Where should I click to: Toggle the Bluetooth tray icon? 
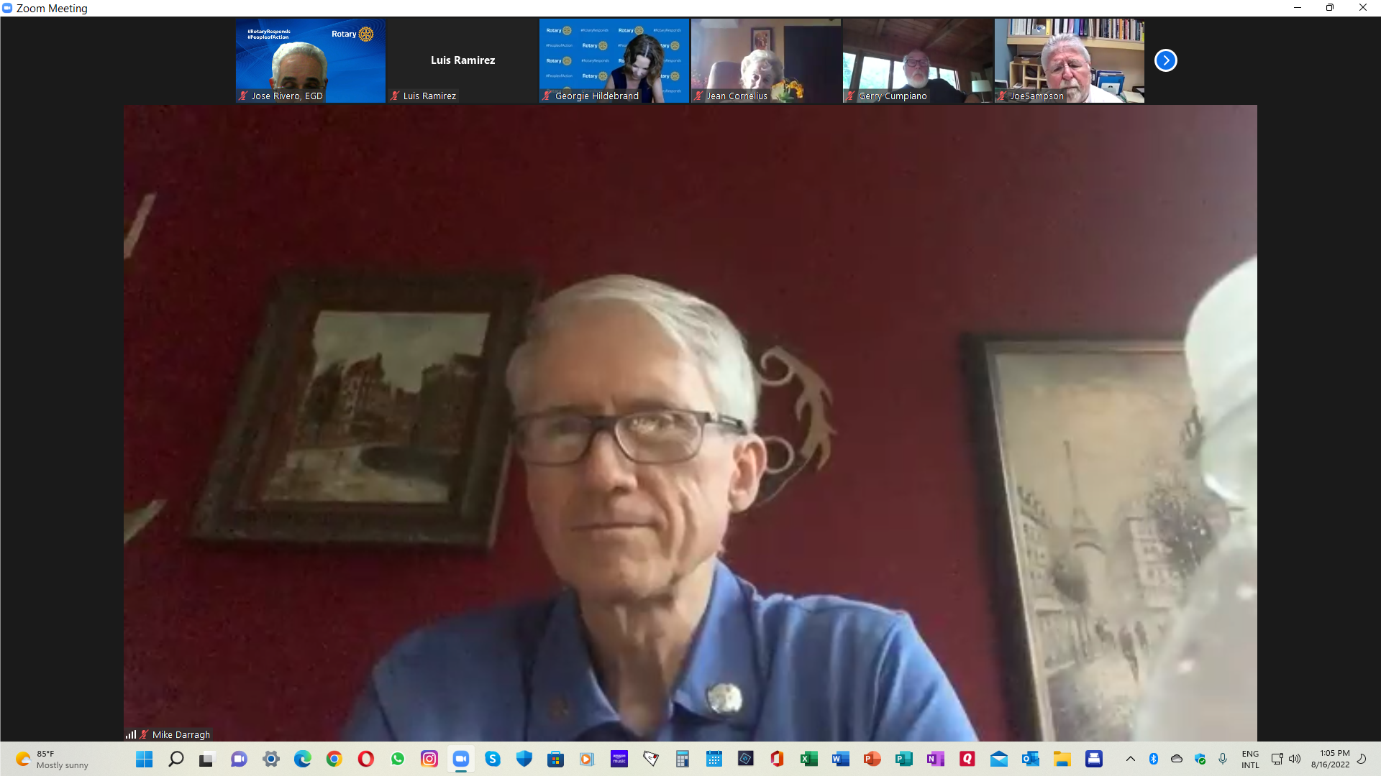(x=1154, y=759)
